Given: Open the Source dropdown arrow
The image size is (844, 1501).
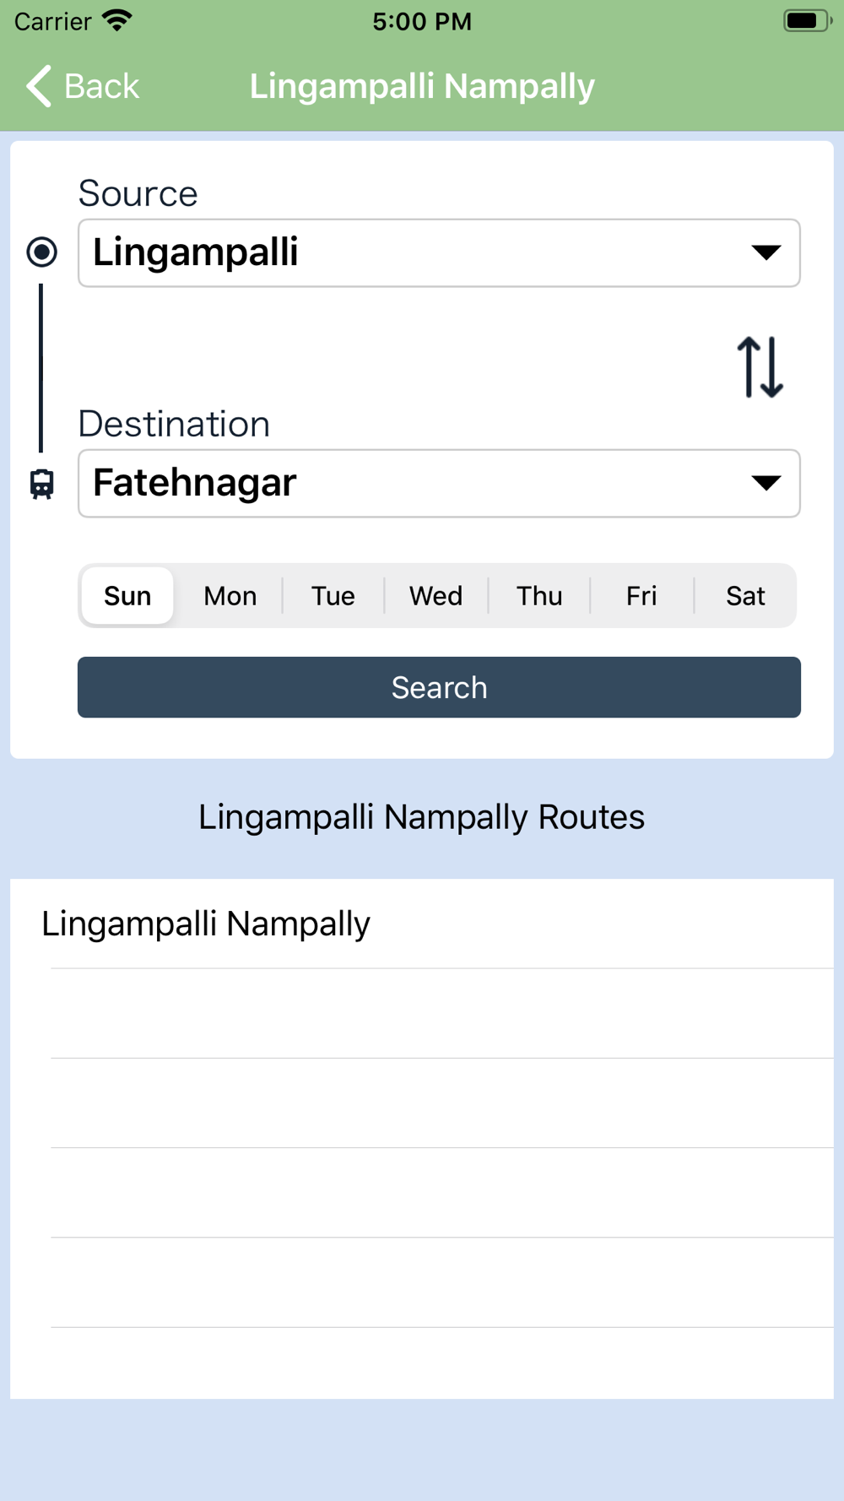Looking at the screenshot, I should pyautogui.click(x=766, y=252).
